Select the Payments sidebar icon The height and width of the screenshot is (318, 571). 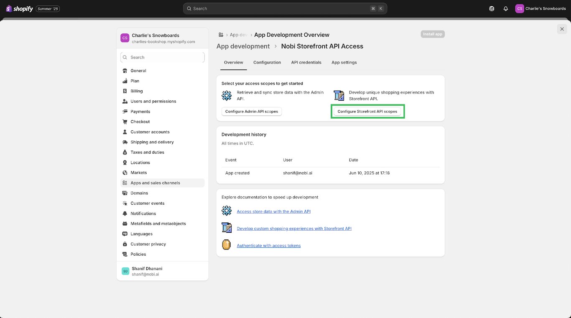coord(125,112)
